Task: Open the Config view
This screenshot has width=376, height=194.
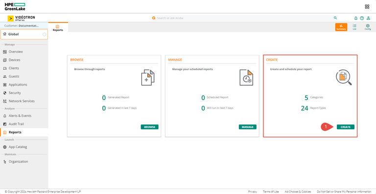Action: (368, 27)
